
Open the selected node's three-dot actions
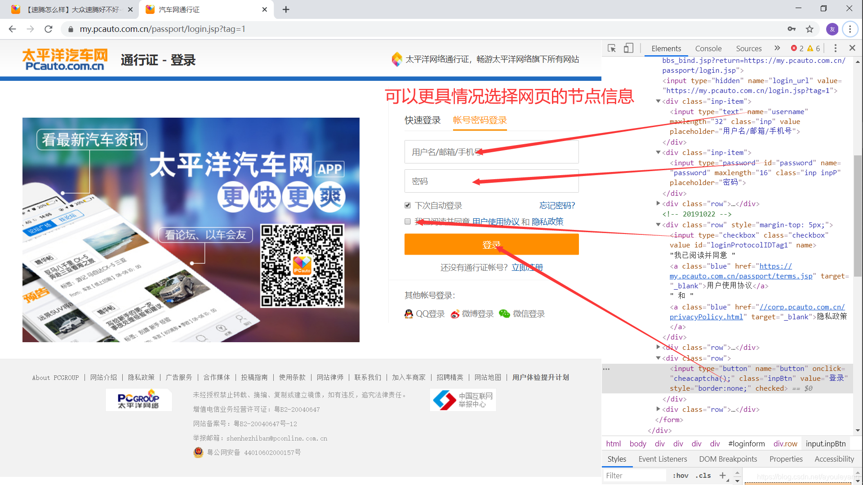(x=606, y=369)
